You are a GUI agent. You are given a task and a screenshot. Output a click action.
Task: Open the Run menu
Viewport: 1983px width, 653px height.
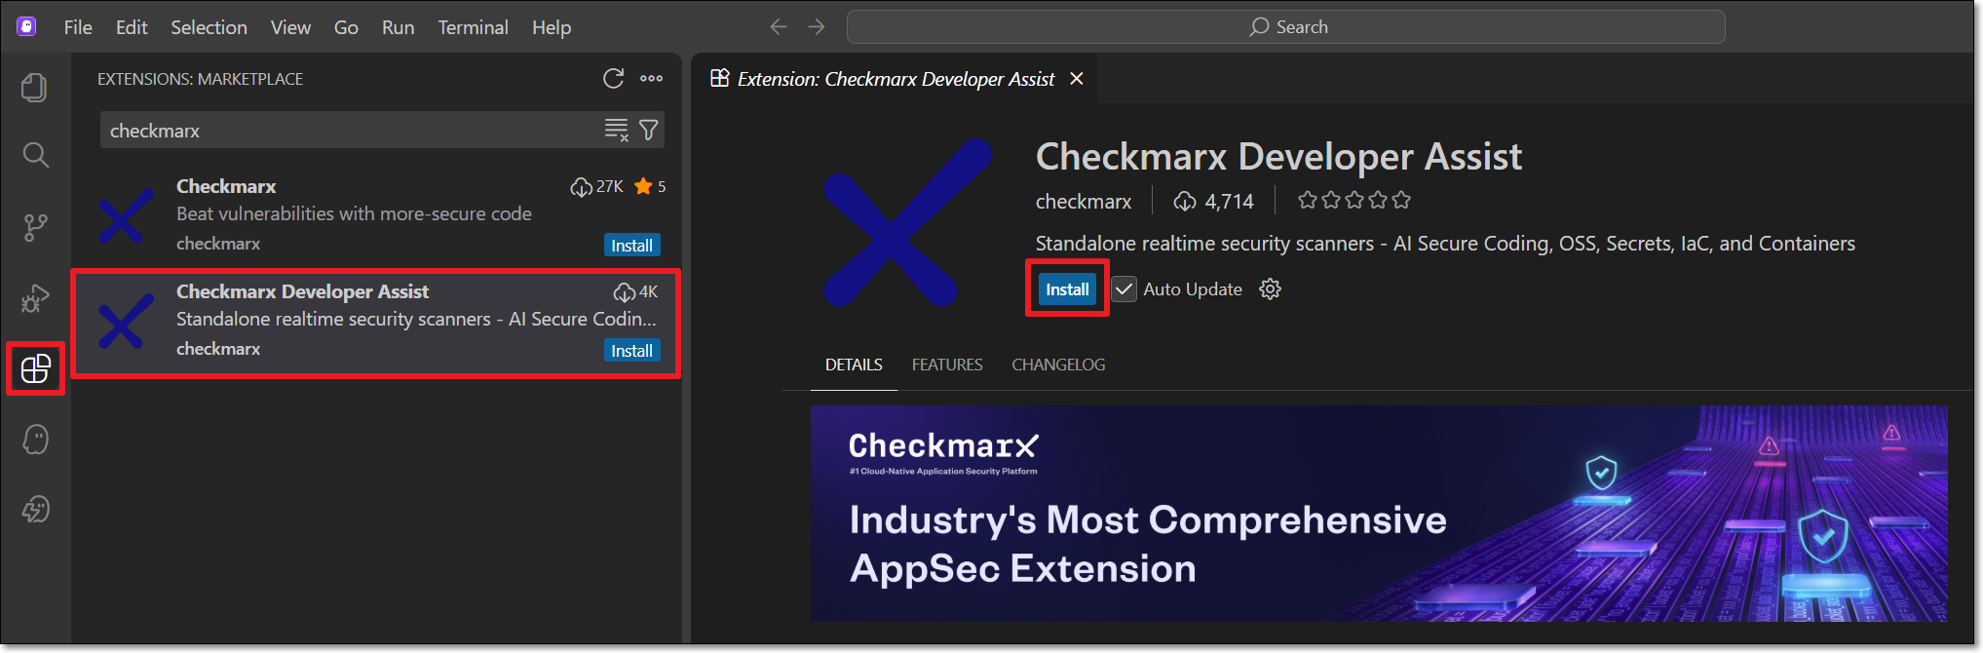point(398,27)
